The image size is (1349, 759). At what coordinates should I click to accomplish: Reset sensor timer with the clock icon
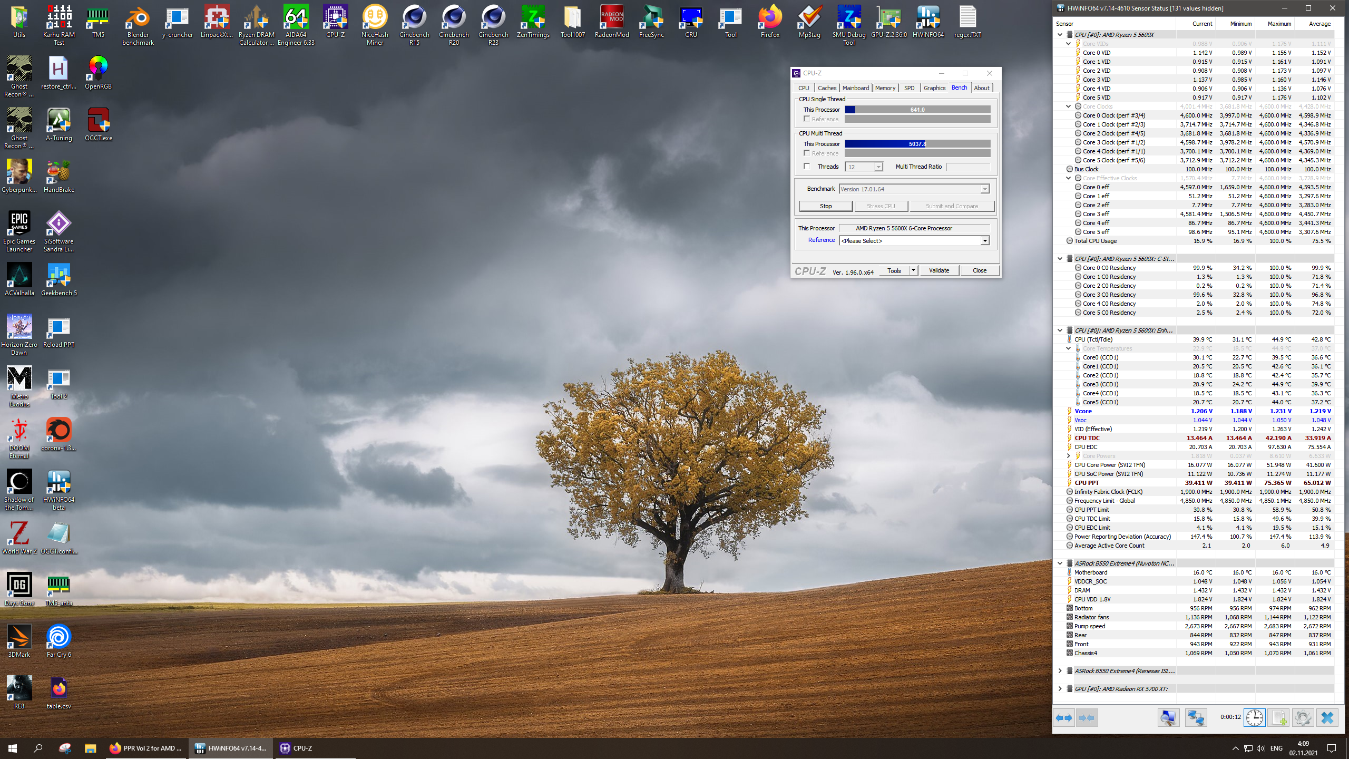(x=1255, y=718)
